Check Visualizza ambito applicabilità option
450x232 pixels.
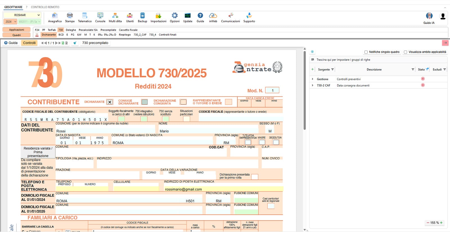point(405,52)
